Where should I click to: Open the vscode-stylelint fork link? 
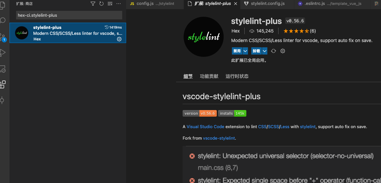tap(219, 138)
